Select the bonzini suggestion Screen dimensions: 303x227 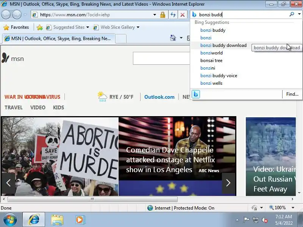(246, 68)
